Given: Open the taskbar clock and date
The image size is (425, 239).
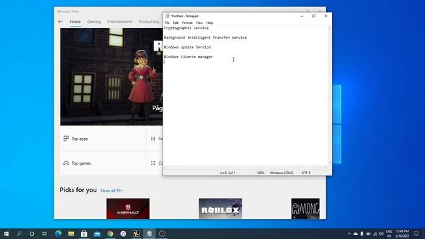Looking at the screenshot, I should coord(402,234).
